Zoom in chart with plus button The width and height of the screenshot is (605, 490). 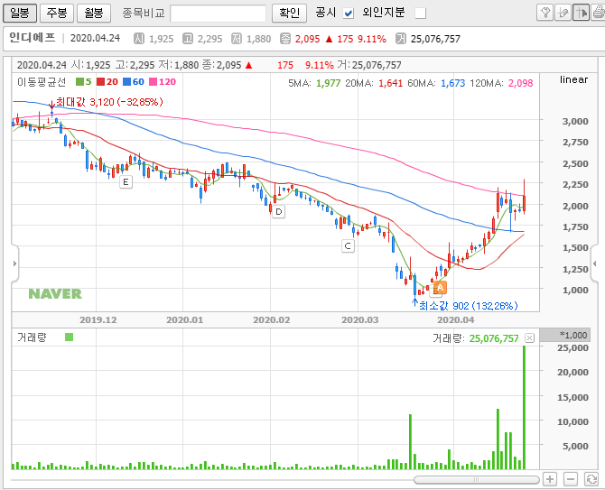pos(550,479)
